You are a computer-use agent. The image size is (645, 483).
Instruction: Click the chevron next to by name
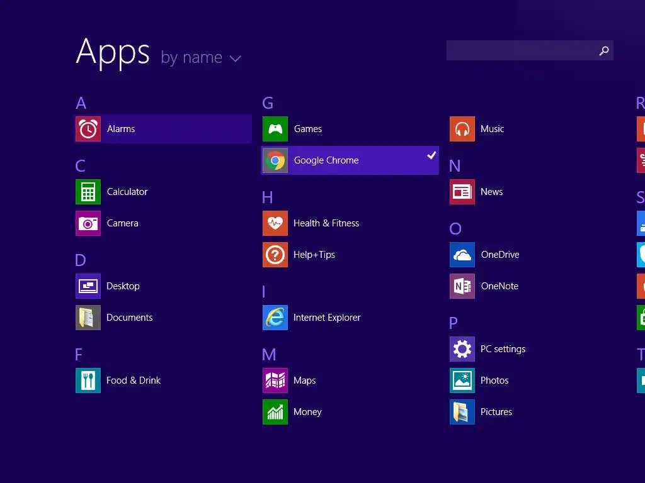pyautogui.click(x=236, y=58)
